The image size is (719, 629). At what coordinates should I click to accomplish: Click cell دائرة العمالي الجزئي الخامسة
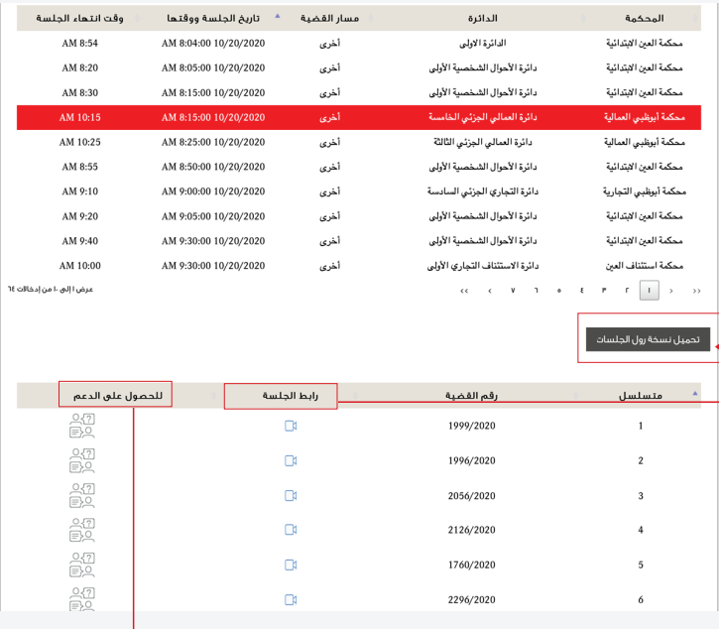483,117
